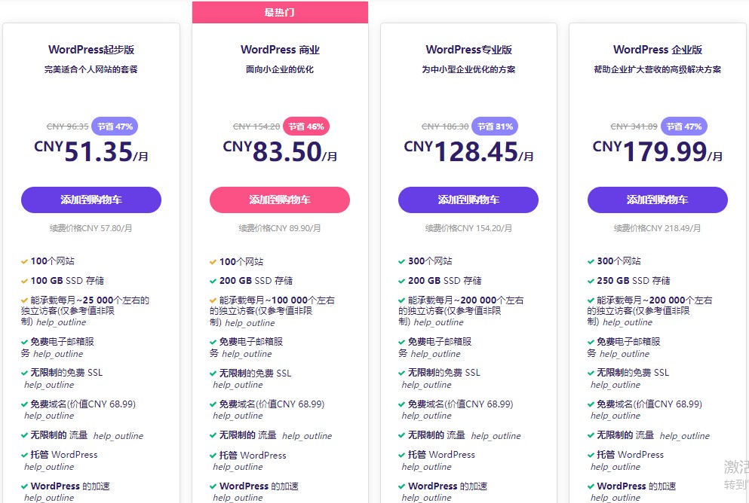
Task: Open help icon beside 无限制的 流量 in 企业版
Action: (x=684, y=436)
